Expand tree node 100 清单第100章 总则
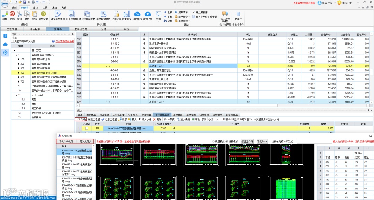374x200 pixels. [19, 59]
